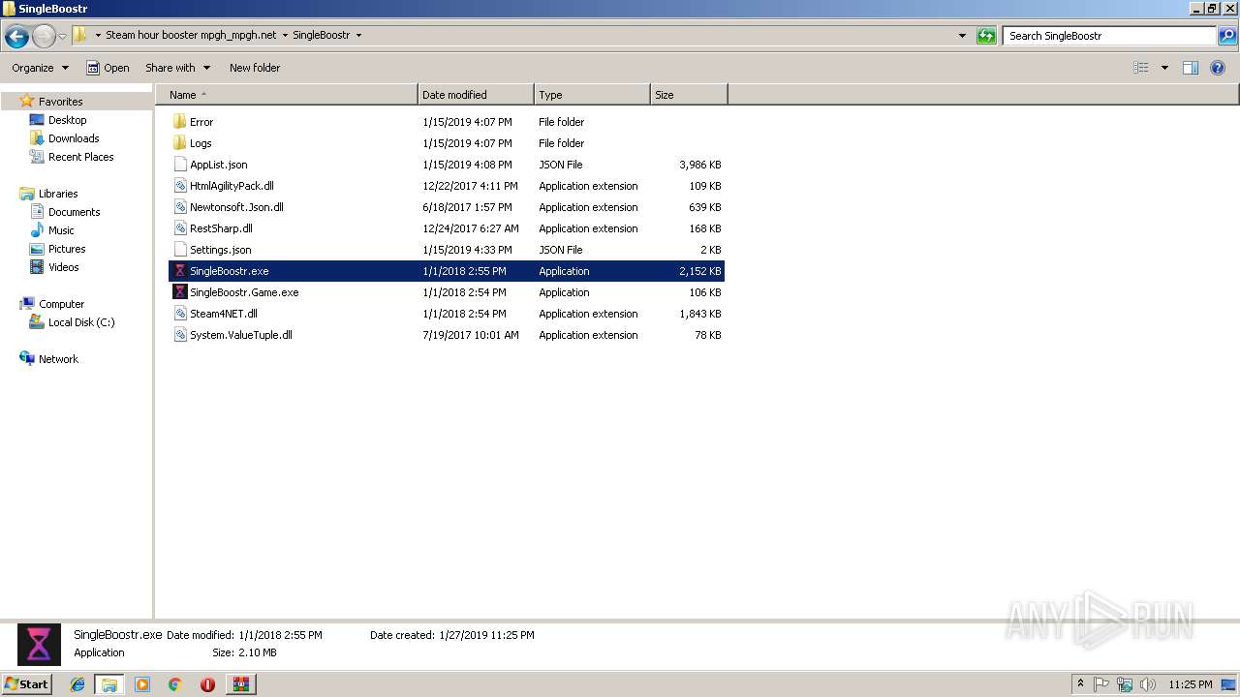Sort by the Type column header
Screen dimensions: 1240x697
pyautogui.click(x=592, y=95)
